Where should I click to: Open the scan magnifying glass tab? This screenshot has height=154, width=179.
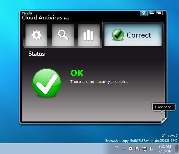pos(63,35)
